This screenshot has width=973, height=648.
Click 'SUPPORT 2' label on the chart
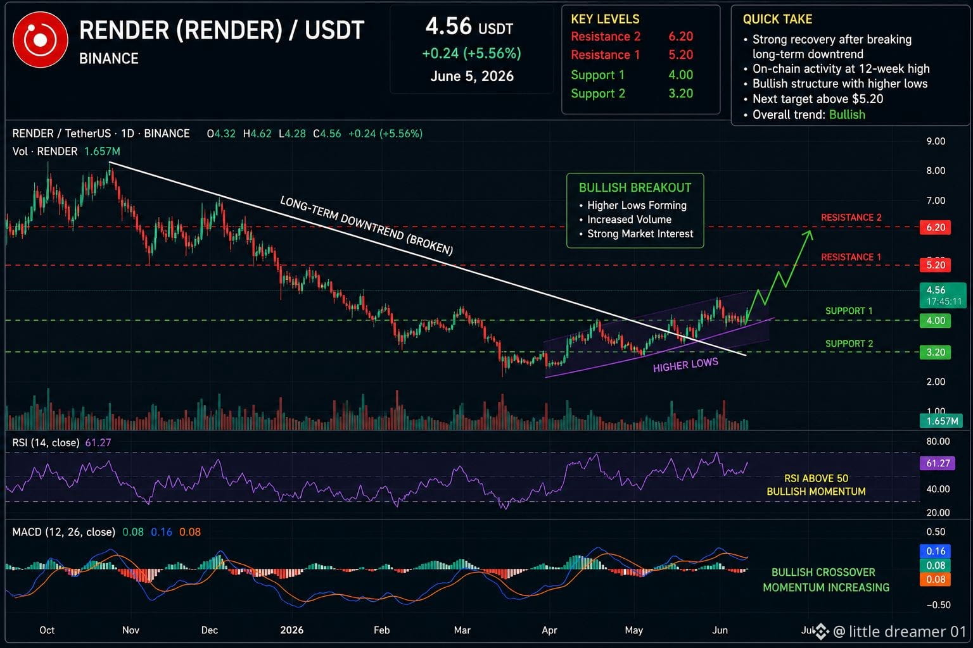tap(849, 344)
